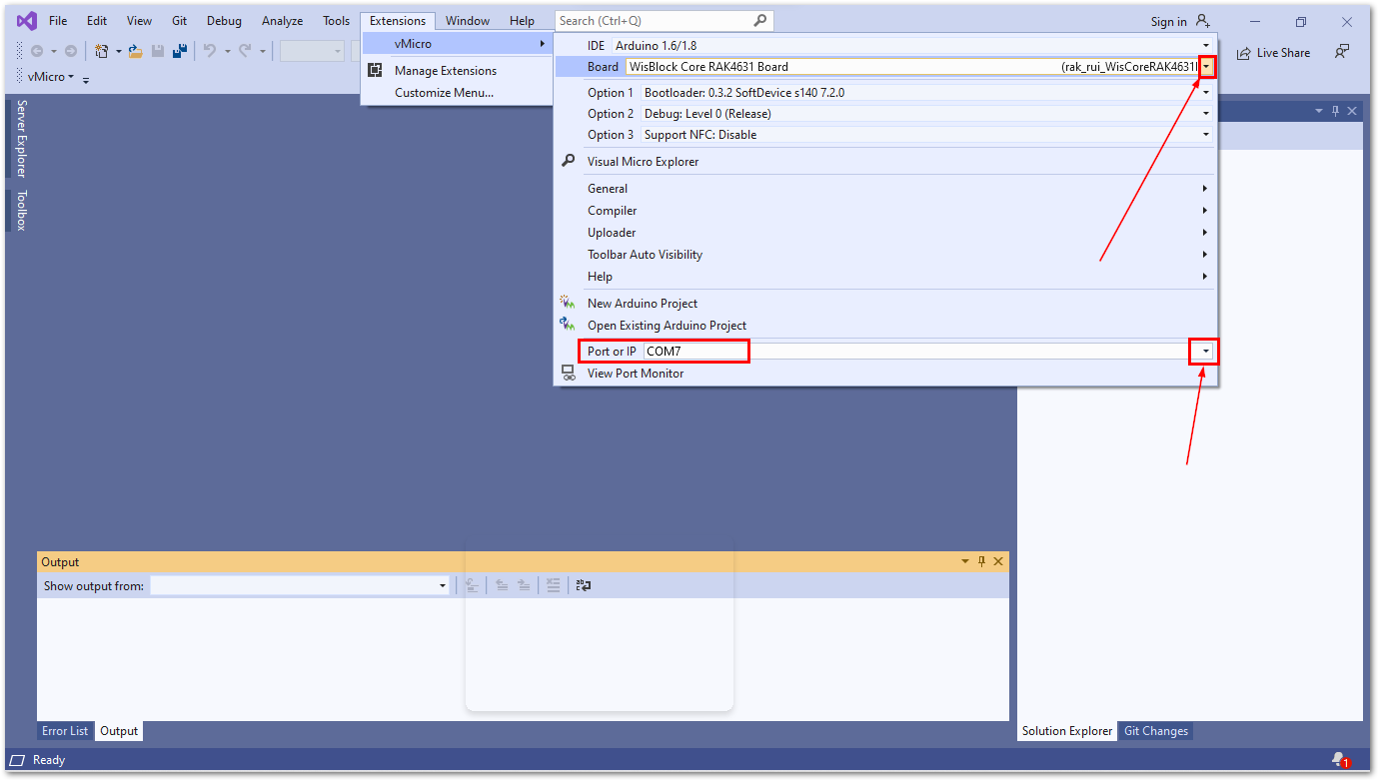1379x781 pixels.
Task: Select the vMicro item in Extensions menu
Action: [457, 44]
